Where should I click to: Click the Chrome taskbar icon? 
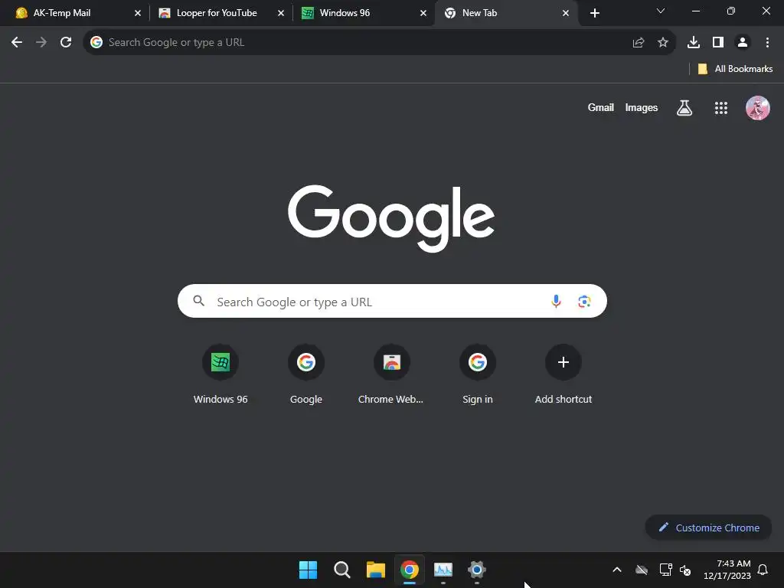410,570
